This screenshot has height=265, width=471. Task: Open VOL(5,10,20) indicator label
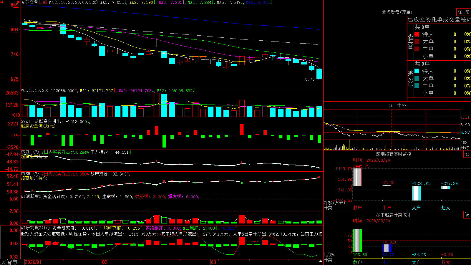click(x=34, y=91)
